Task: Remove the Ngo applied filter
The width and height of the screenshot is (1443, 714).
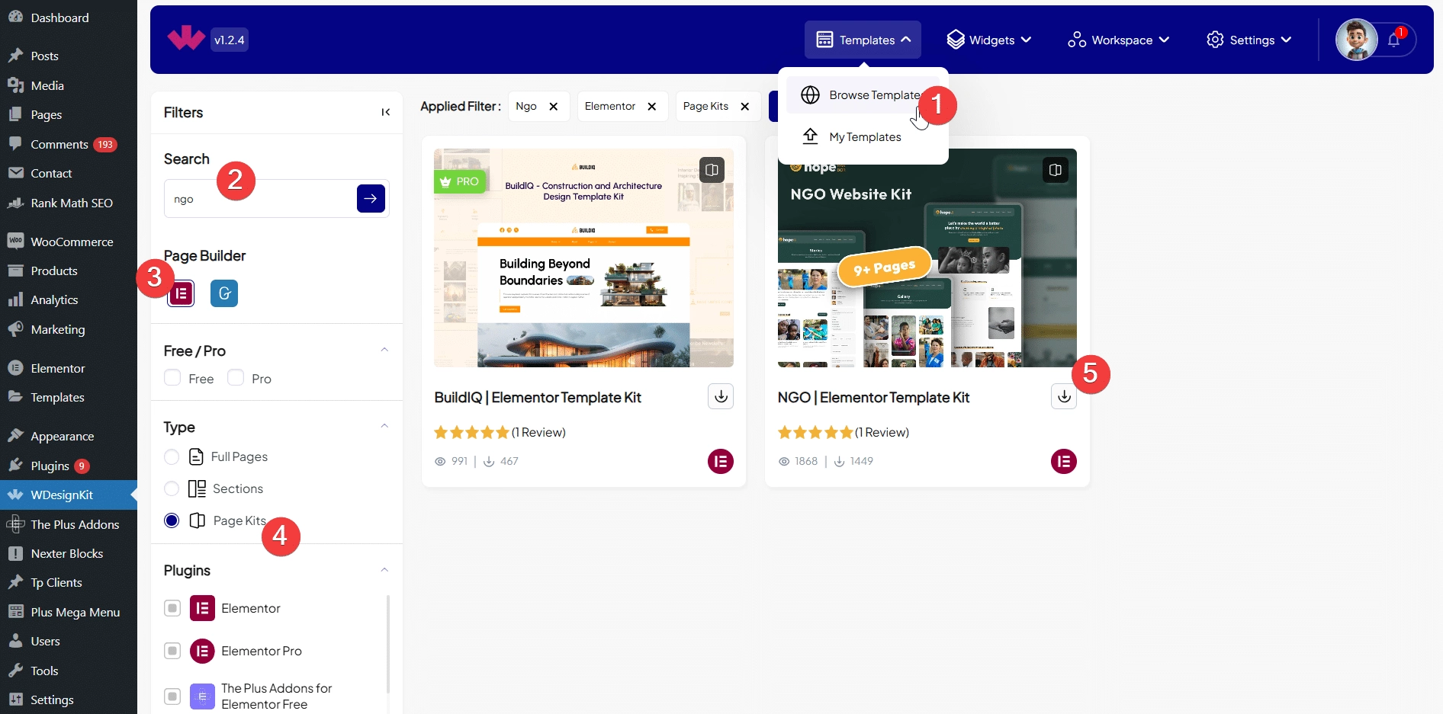Action: pyautogui.click(x=554, y=107)
